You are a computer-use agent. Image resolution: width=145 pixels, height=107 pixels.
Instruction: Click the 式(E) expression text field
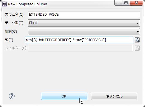(x=79, y=40)
